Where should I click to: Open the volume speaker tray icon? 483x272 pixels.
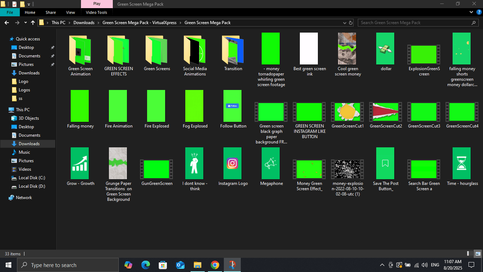pos(425,265)
